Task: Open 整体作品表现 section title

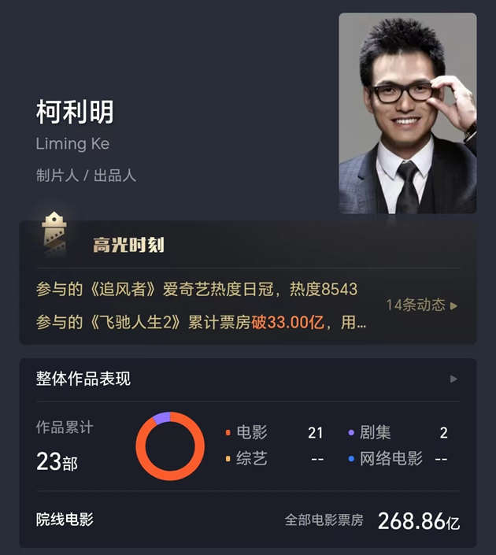Action: click(x=83, y=379)
